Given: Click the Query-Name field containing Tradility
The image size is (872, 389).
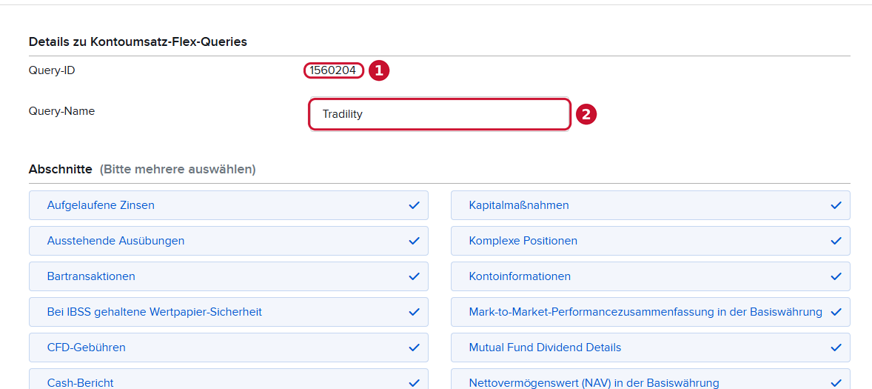Looking at the screenshot, I should click(440, 115).
